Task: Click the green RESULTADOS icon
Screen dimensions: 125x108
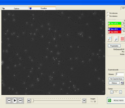Action: 110,100
